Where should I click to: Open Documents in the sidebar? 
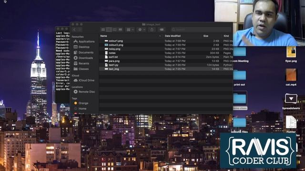[x=84, y=52]
